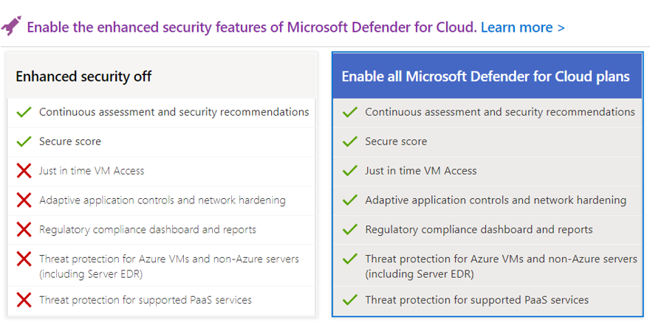Screen dimensions: 650x322
Task: Click Threat protection for Azure VMs text in enable card
Action: tap(502, 266)
